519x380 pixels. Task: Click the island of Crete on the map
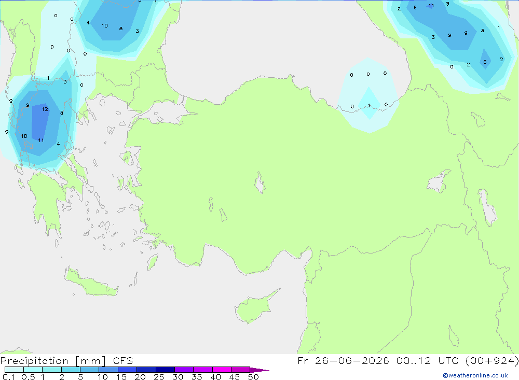click(x=91, y=283)
